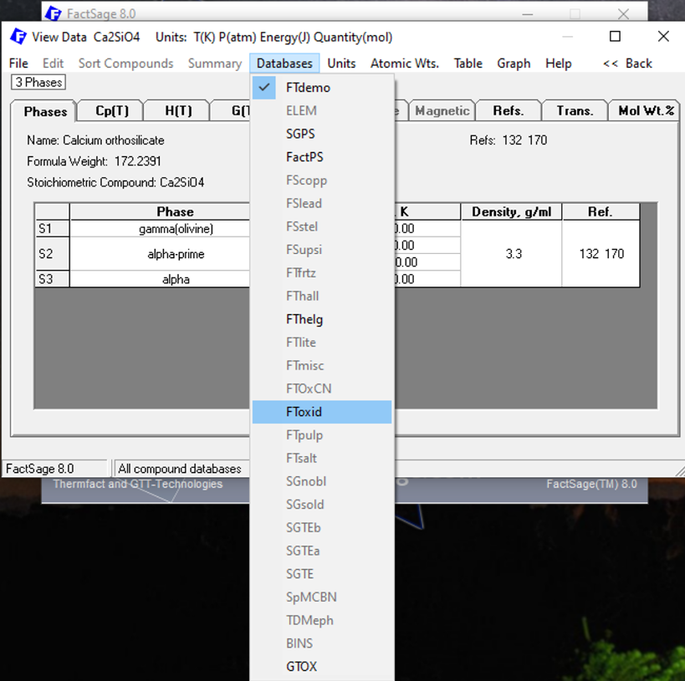The width and height of the screenshot is (685, 681).
Task: Open the Graph menu
Action: (x=514, y=64)
